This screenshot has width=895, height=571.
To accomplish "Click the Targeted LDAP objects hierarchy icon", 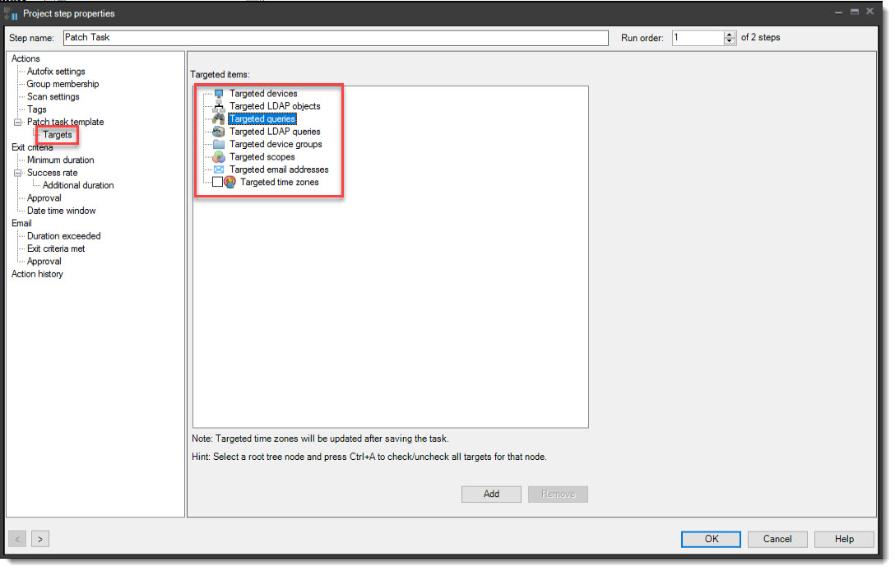I will 218,105.
